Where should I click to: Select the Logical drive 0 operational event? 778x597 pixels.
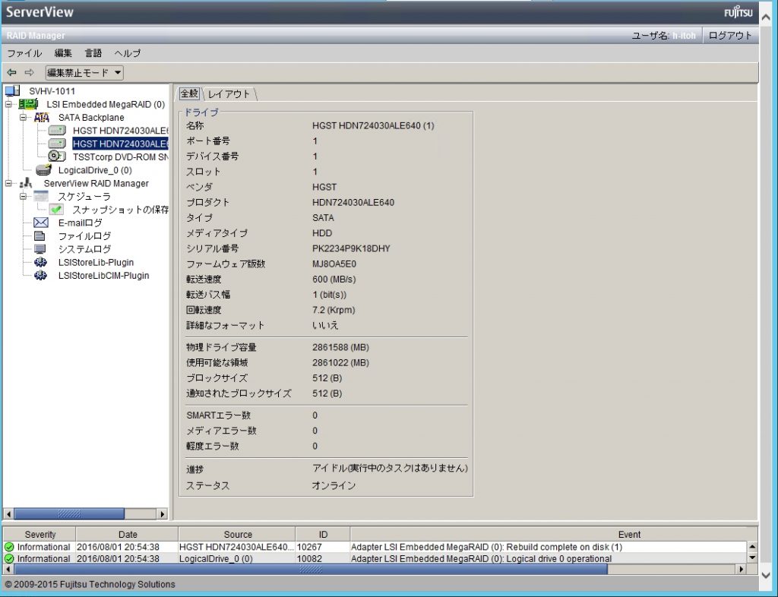[375, 559]
